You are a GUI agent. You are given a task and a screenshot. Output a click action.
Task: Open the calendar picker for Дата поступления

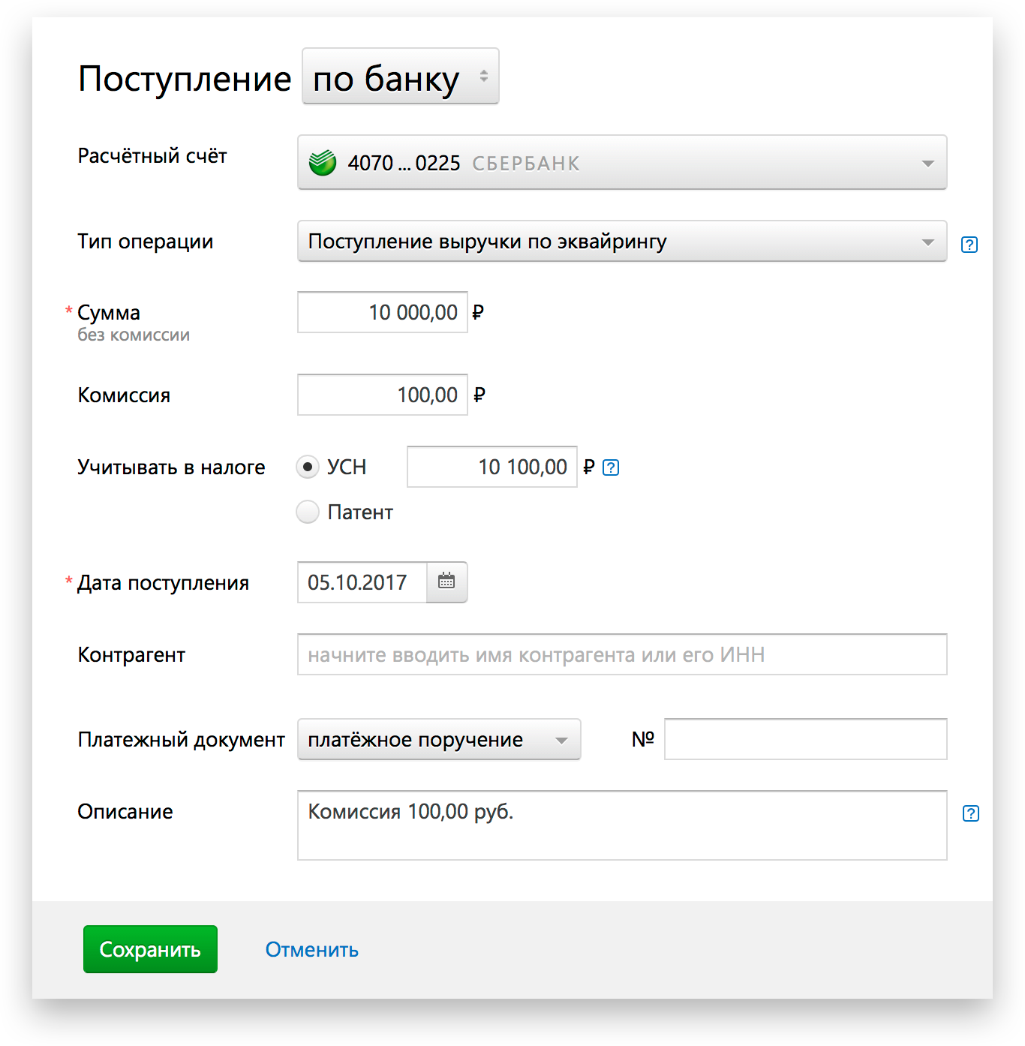[446, 582]
